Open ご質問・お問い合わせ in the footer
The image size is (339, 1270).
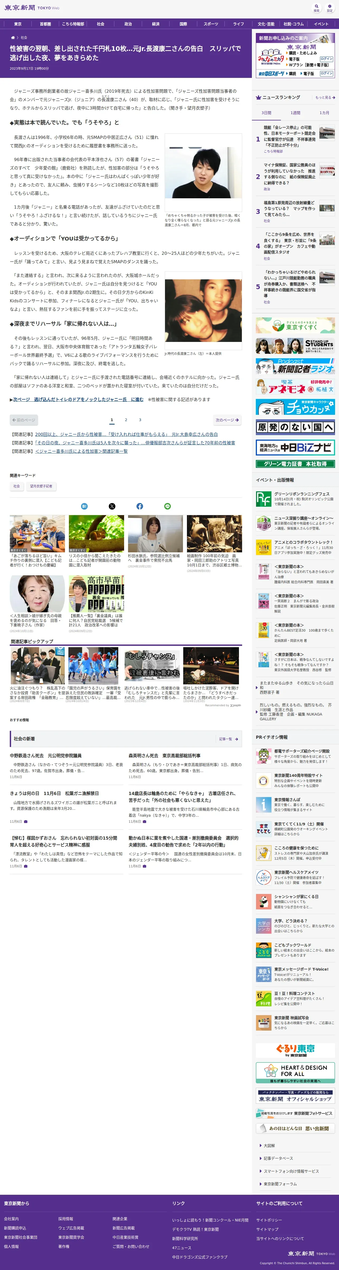click(131, 1246)
